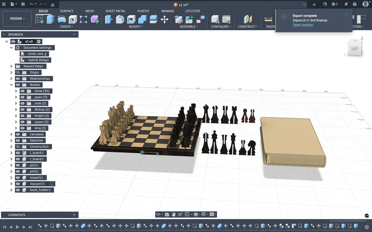This screenshot has height=232, width=372.
Task: Hide the pawn (2) bodies folder
Action: pos(23,97)
